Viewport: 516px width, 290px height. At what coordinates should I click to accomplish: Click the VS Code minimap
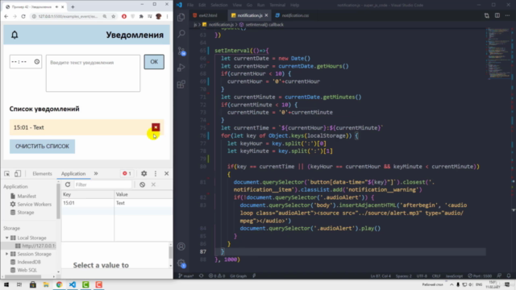(x=500, y=54)
